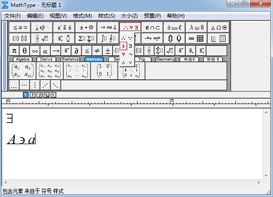Open the relational symbols palette ≤≠≈
Image resolution: width=273 pixels, height=197 pixels.
(20, 27)
